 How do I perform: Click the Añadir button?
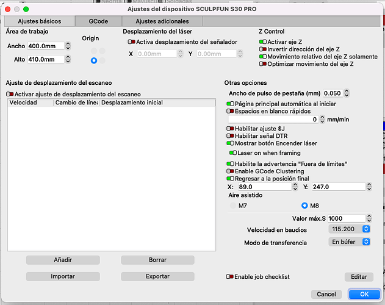(x=63, y=260)
